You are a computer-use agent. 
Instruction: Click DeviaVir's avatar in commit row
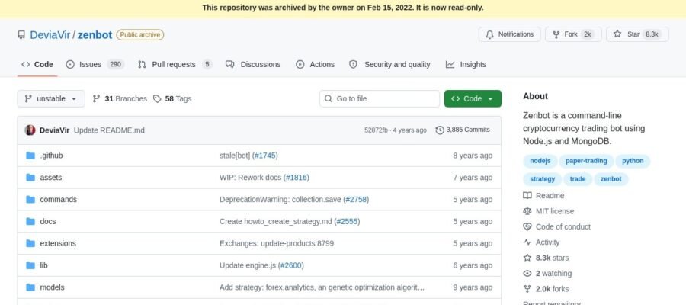[x=30, y=130]
